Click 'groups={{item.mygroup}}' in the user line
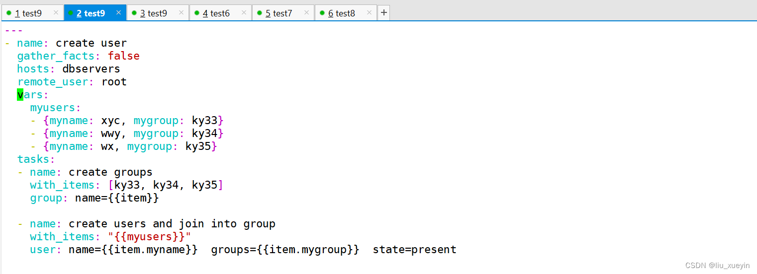The width and height of the screenshot is (757, 274). (285, 250)
